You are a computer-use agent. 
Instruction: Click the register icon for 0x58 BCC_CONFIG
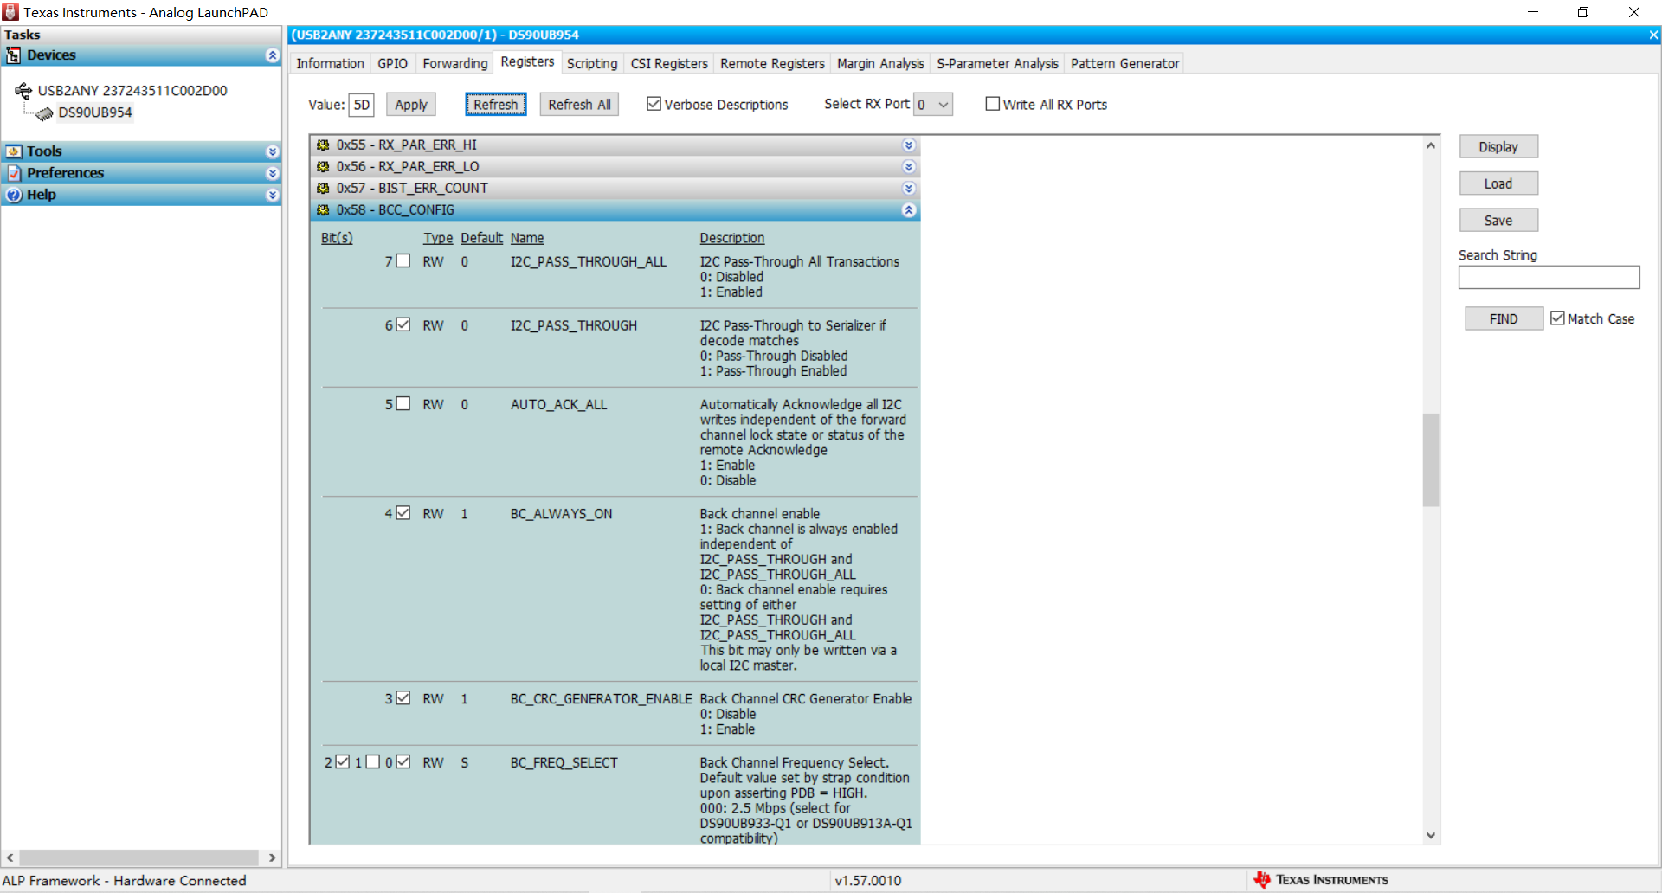[x=323, y=210]
